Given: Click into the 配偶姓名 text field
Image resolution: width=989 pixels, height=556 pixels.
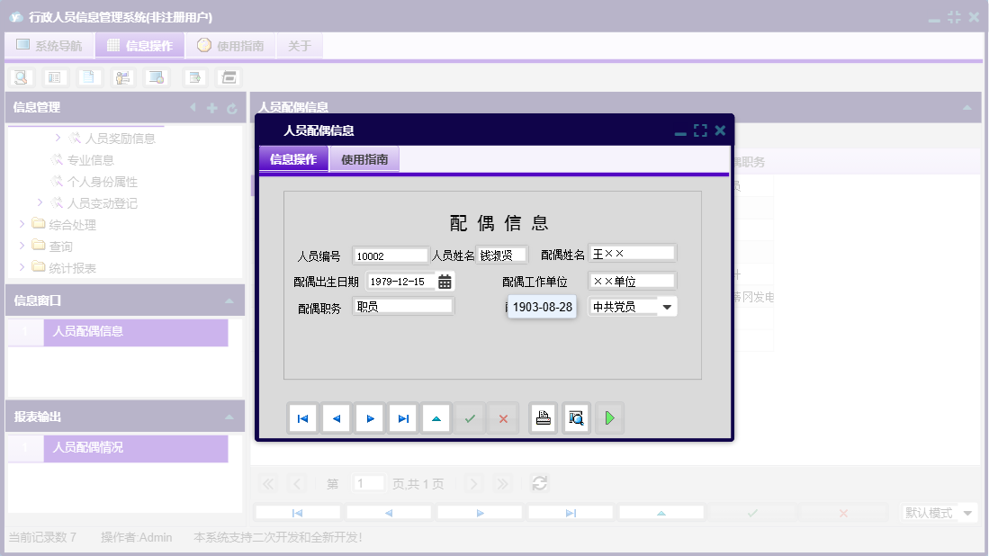Looking at the screenshot, I should pos(632,255).
